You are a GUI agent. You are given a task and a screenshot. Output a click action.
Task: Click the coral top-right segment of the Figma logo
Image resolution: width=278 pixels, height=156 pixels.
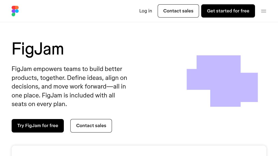pos(17,8)
